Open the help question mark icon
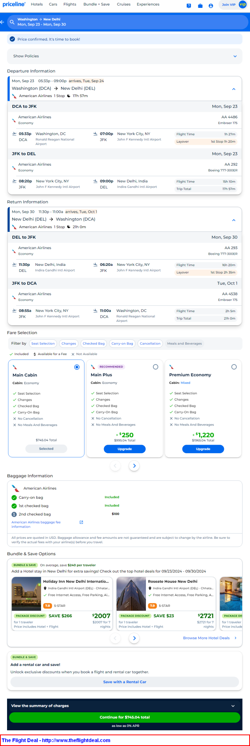 click(x=189, y=6)
